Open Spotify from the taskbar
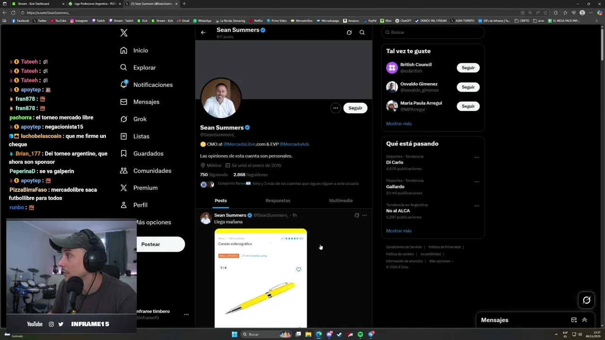The height and width of the screenshot is (340, 605). [360, 334]
